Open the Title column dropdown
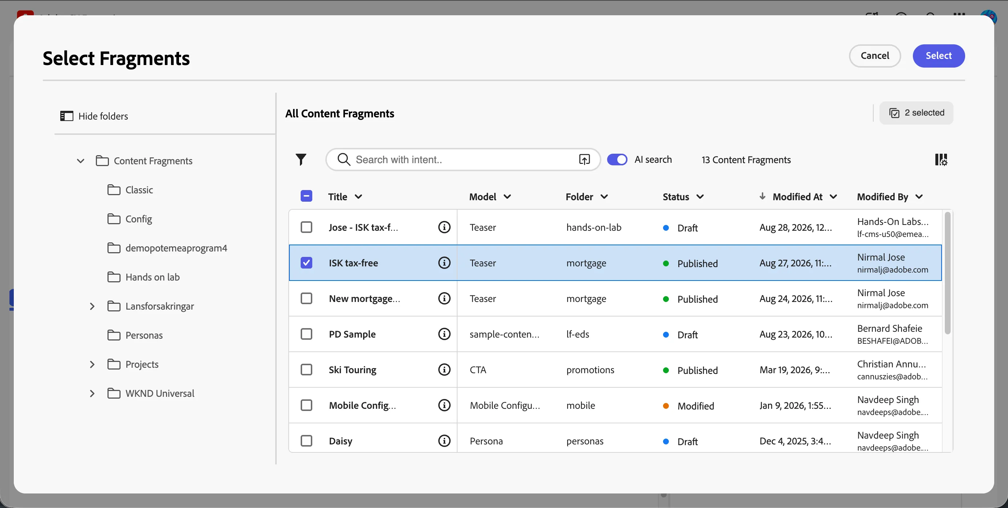Screen dimensions: 1008x508 [x=358, y=197]
